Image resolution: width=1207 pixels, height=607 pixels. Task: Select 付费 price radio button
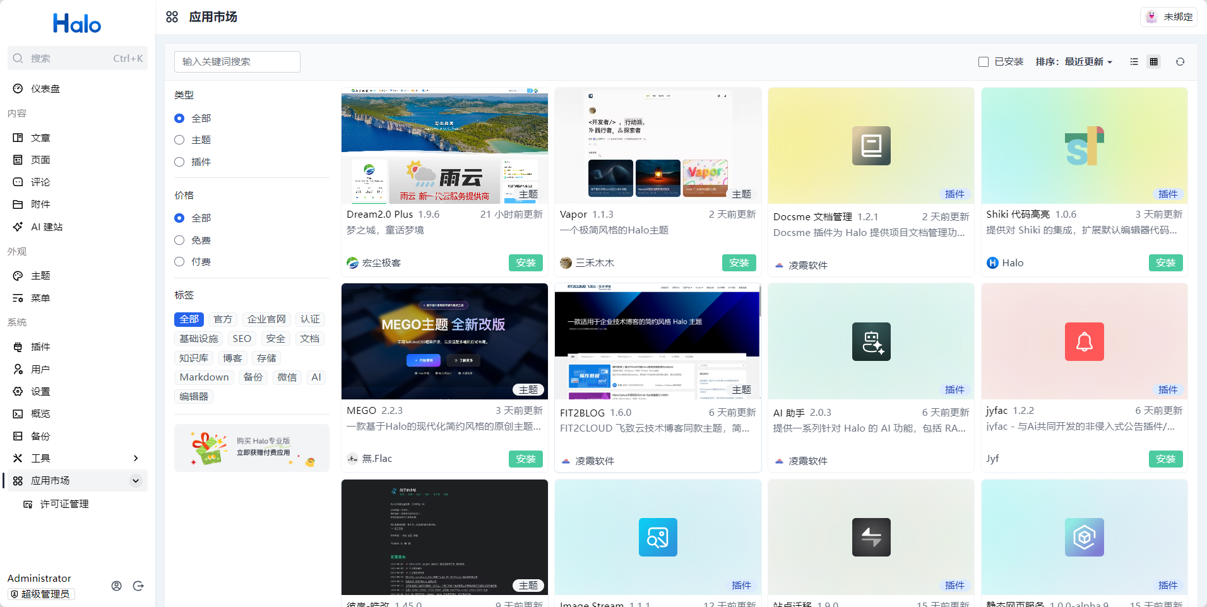click(x=179, y=262)
